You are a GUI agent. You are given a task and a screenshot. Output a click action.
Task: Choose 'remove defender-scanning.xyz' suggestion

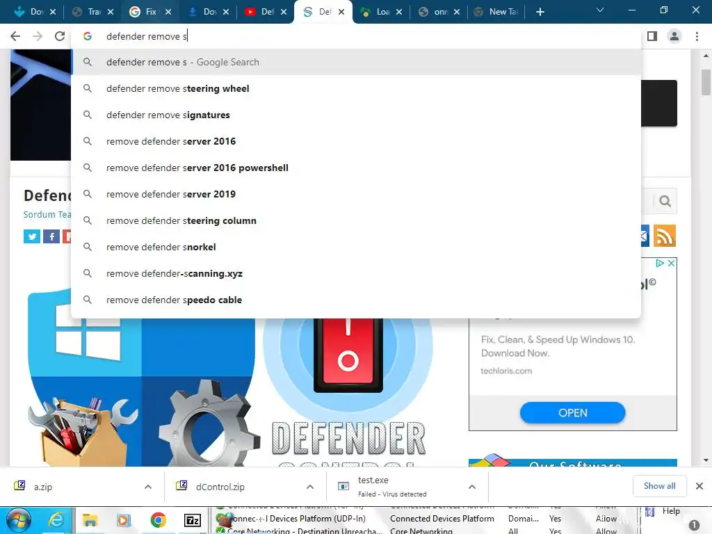356,273
